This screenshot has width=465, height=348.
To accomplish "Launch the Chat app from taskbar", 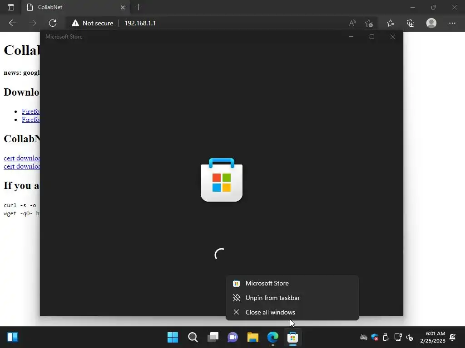I will point(233,337).
